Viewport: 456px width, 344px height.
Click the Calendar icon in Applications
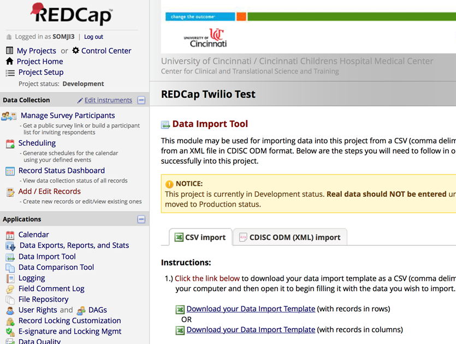10,235
